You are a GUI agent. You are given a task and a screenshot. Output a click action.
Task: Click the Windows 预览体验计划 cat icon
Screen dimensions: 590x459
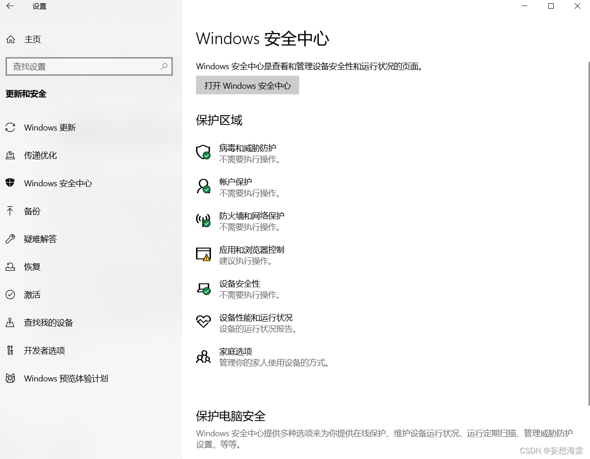coord(10,378)
